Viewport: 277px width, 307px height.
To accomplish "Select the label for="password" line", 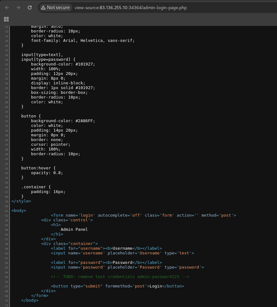I will click(106, 263).
